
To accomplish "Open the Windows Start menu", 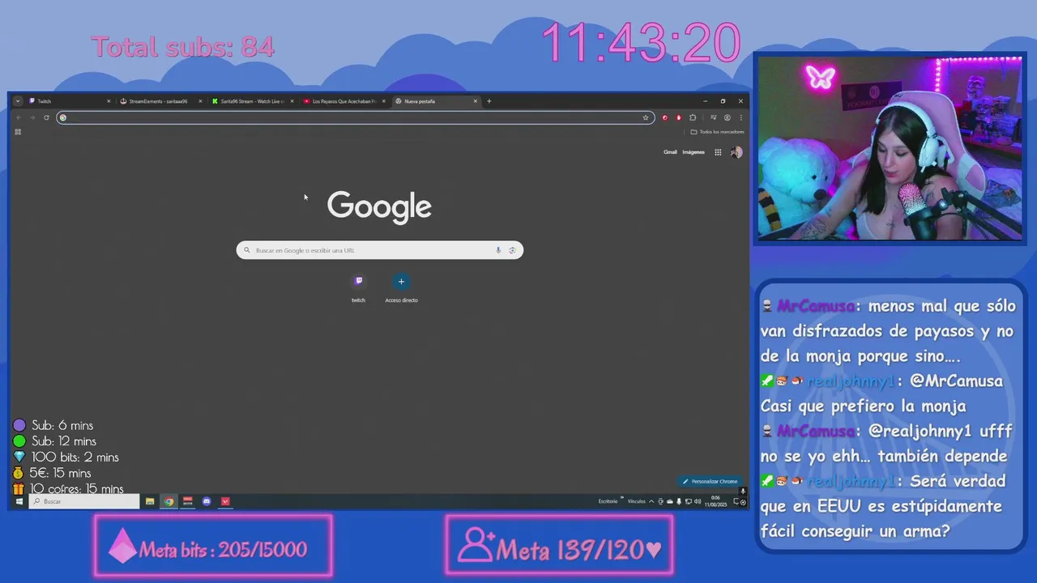I will coord(19,501).
